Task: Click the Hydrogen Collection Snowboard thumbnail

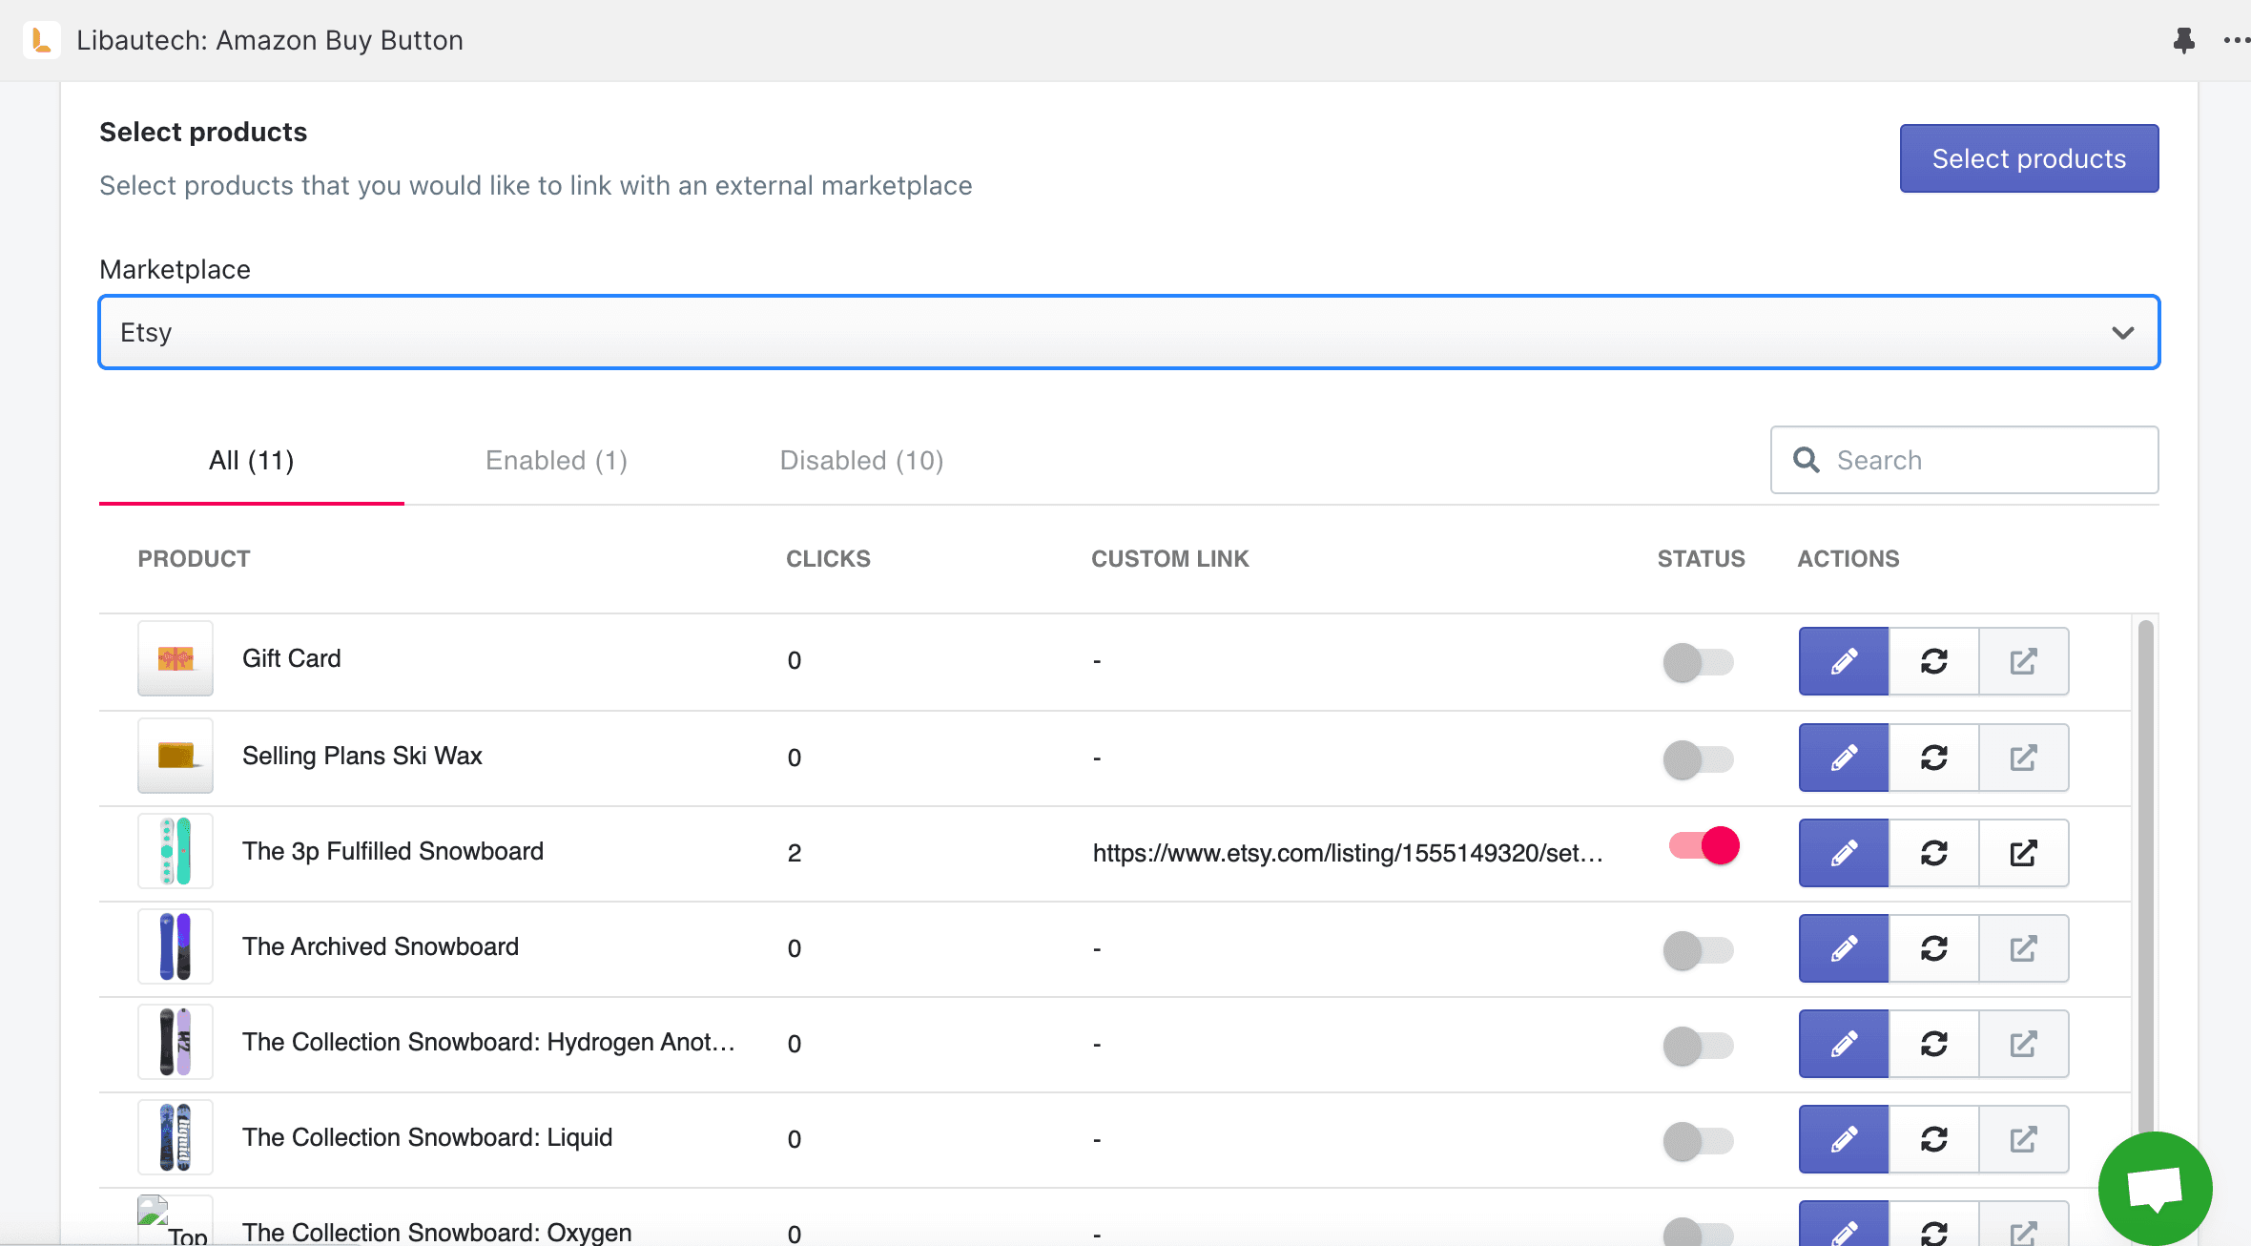Action: (176, 1042)
